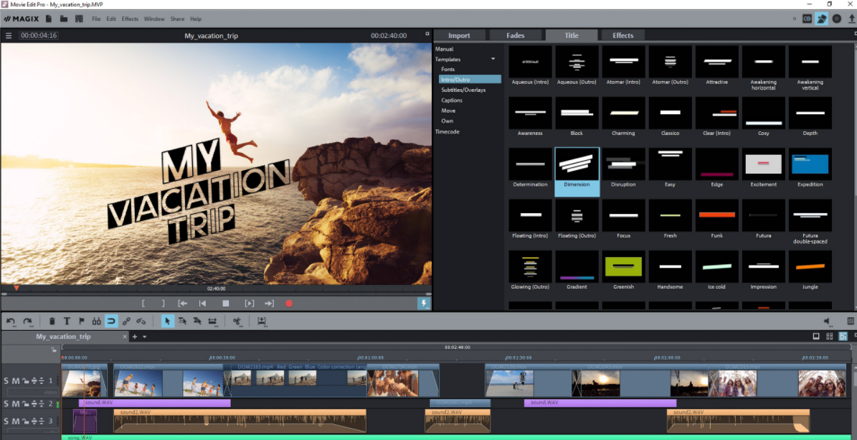
Task: Undo last action in timeline toolbar
Action: click(11, 322)
